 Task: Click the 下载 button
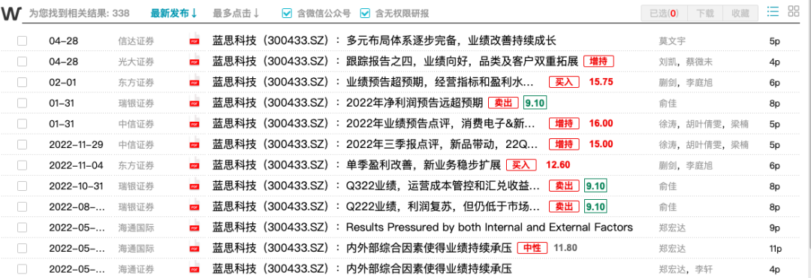pyautogui.click(x=705, y=14)
